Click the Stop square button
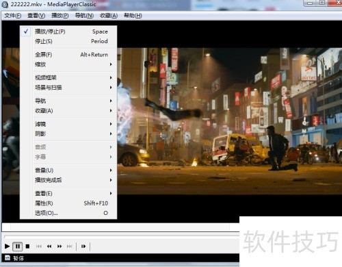The image size is (342, 267). click(27, 246)
